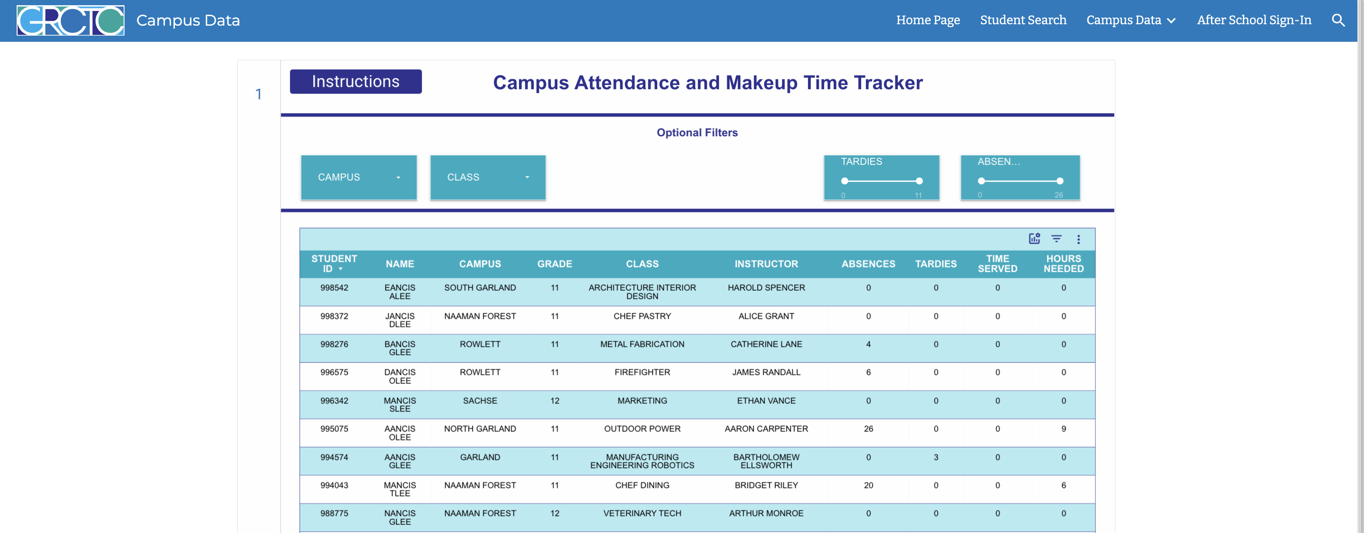The height and width of the screenshot is (533, 1364).
Task: Click the chart explore icon above the table
Action: click(x=1034, y=239)
